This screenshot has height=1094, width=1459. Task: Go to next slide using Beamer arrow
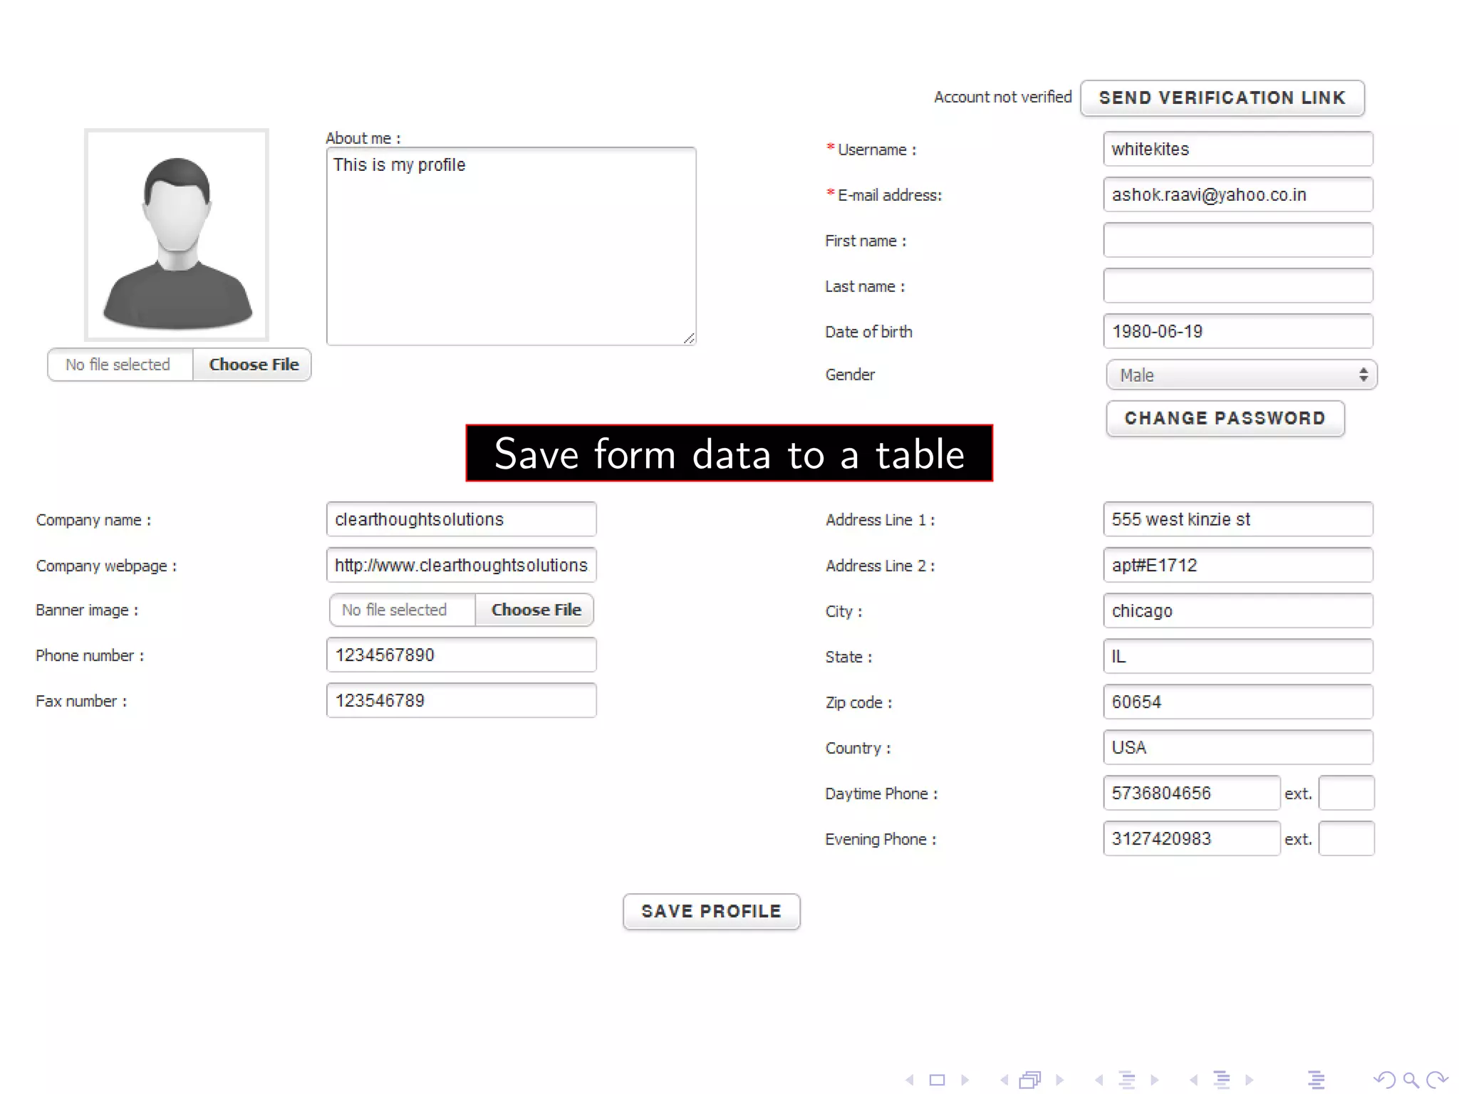[965, 1080]
